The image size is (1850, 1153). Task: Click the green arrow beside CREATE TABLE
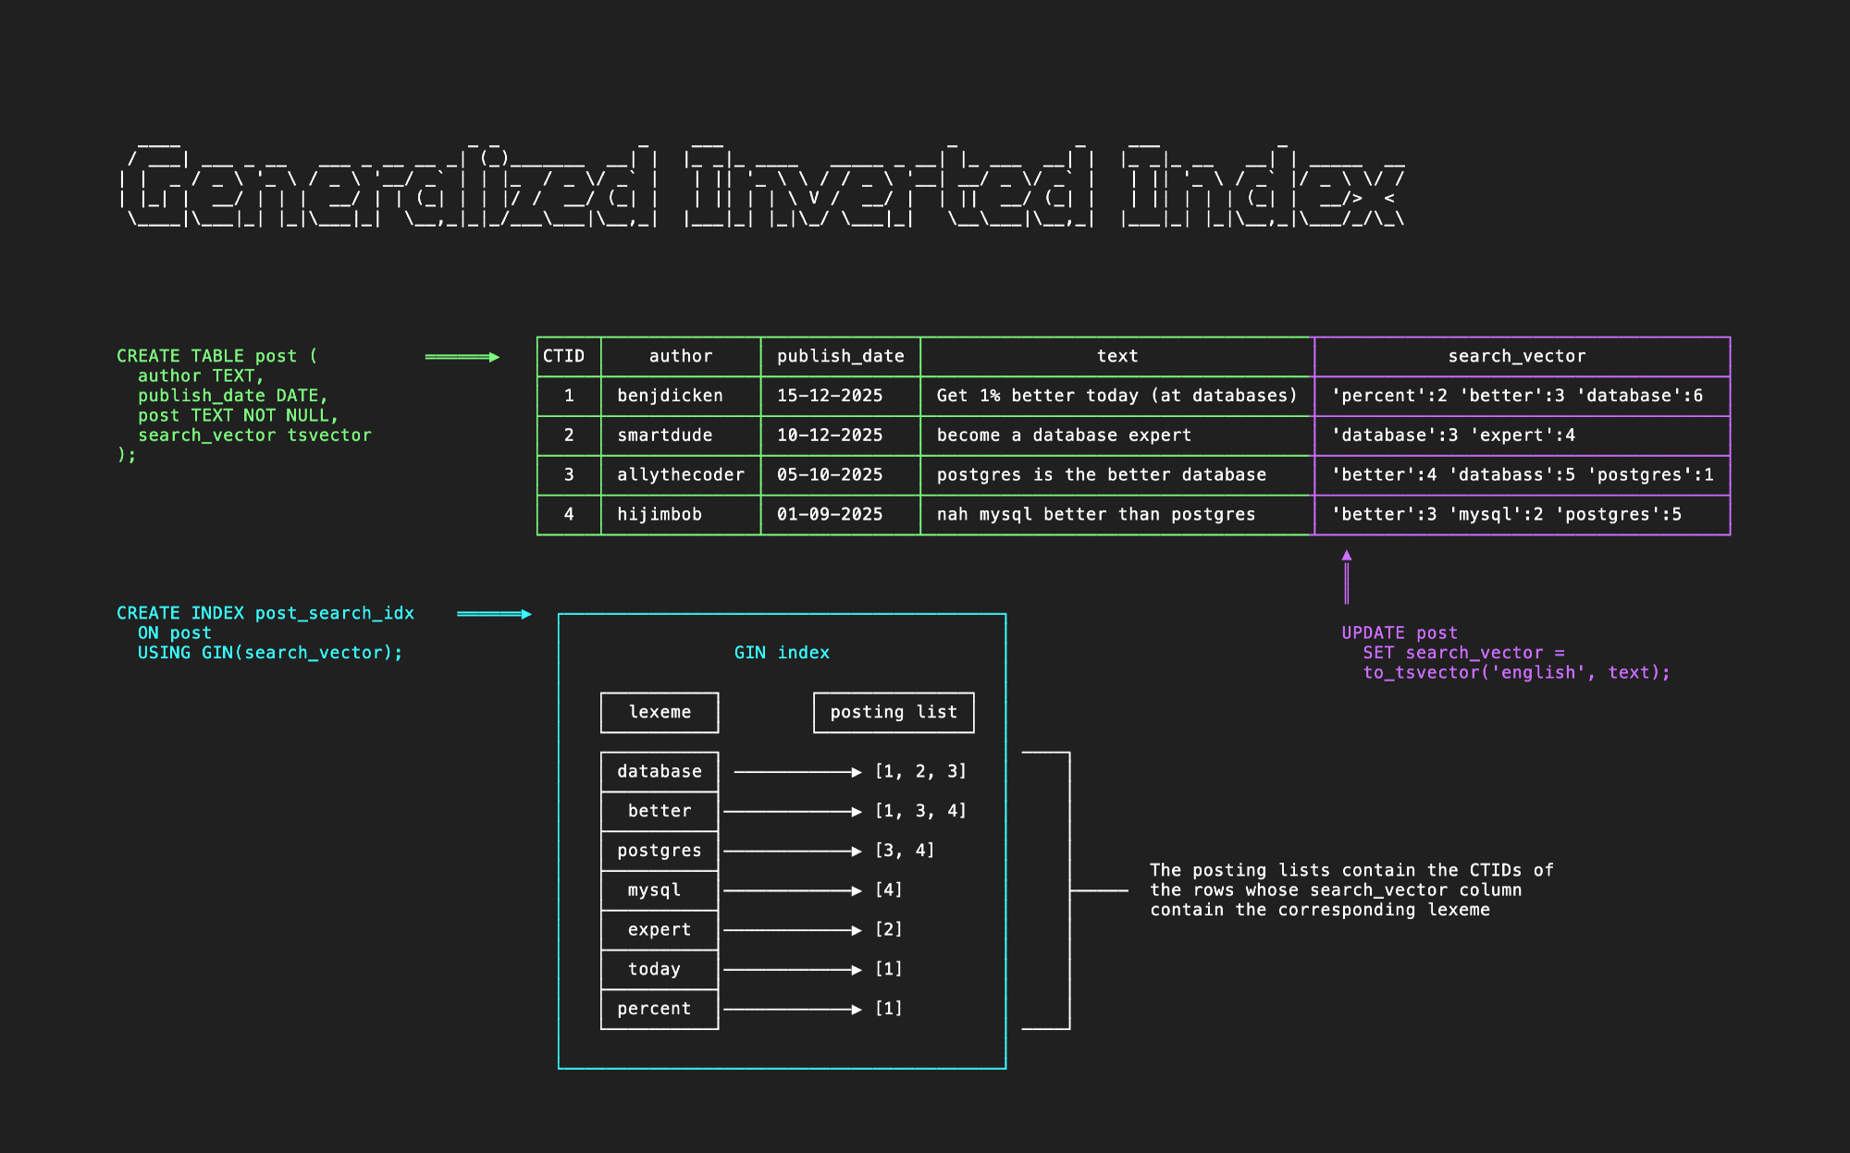coord(462,357)
